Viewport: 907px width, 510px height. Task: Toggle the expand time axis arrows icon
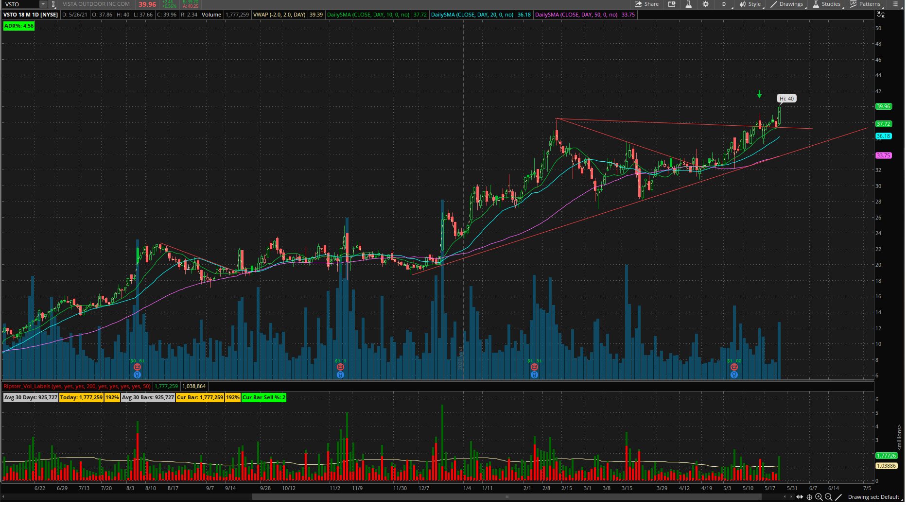(x=800, y=497)
